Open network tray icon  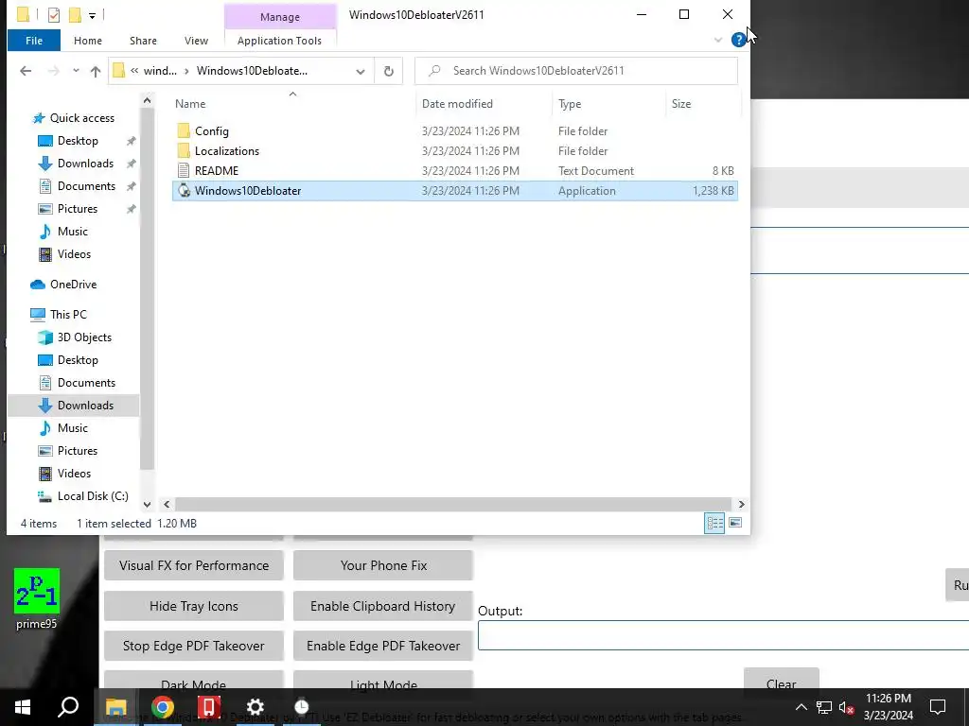click(x=824, y=707)
